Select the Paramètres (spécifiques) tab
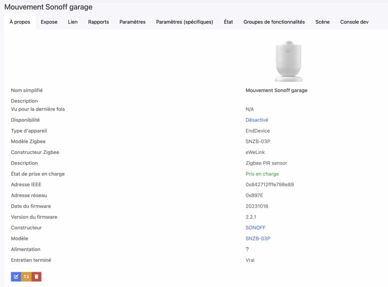388x287 pixels. 185,22
